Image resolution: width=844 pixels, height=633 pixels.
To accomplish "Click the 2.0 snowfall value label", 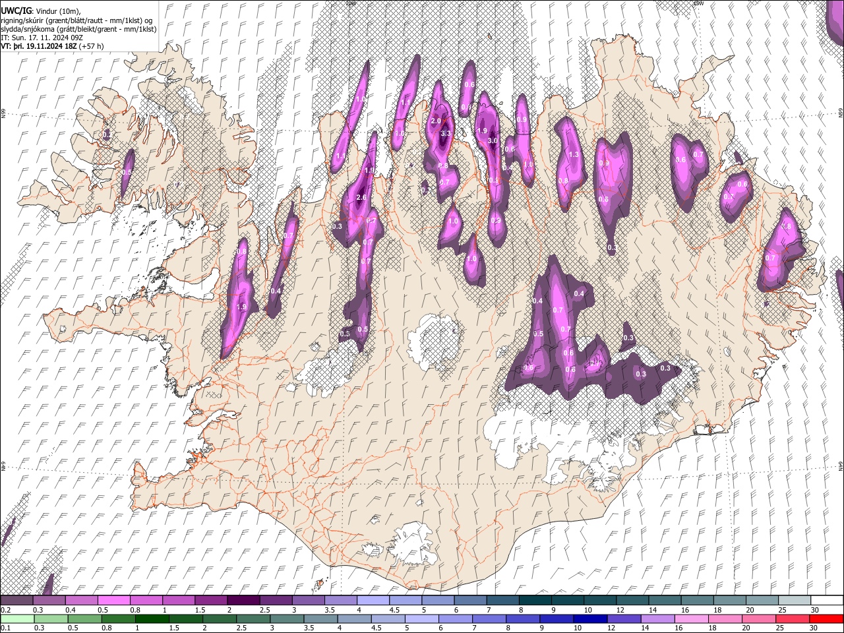I will pos(436,121).
